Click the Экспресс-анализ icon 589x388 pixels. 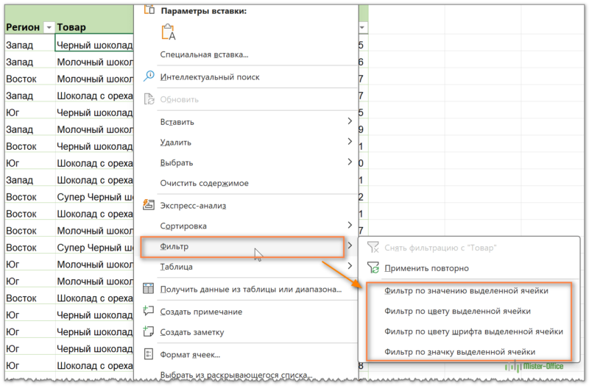(x=149, y=205)
